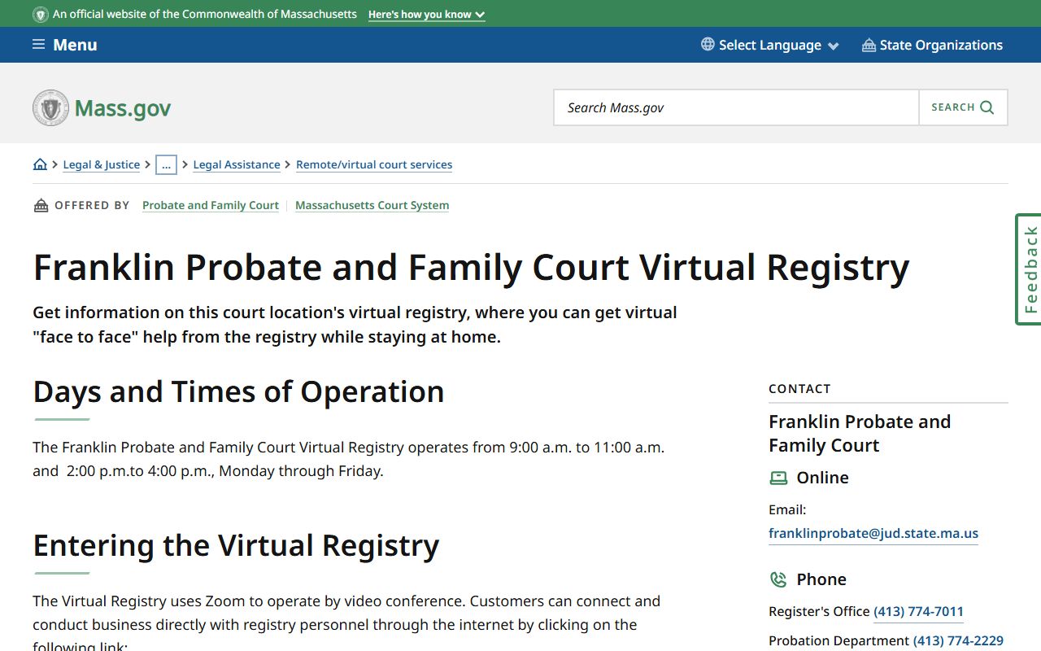Click the page title Franklin Probate and Family Court Virtual Registry
The width and height of the screenshot is (1041, 651).
click(471, 268)
